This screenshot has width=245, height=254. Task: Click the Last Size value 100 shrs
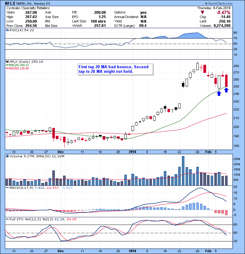click(98, 21)
